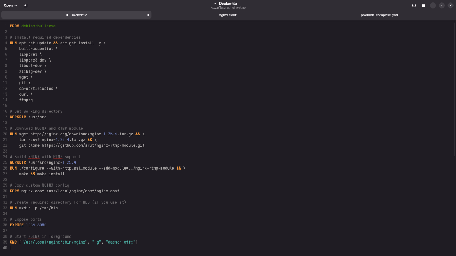
Task: Click the Dockerfile title in header bar
Action: pyautogui.click(x=228, y=4)
